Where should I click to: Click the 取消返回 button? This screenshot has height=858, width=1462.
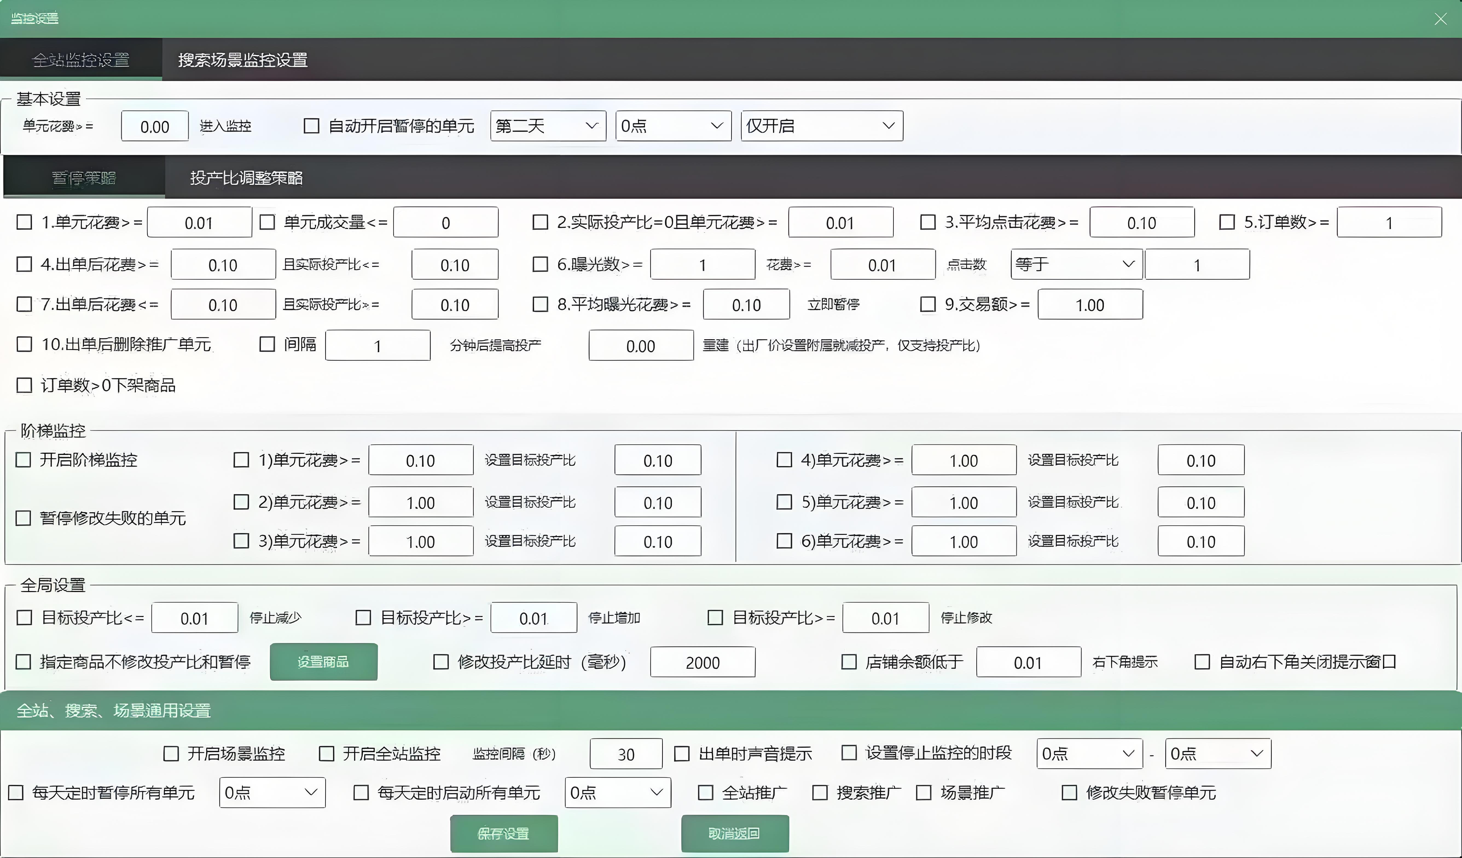(x=734, y=834)
